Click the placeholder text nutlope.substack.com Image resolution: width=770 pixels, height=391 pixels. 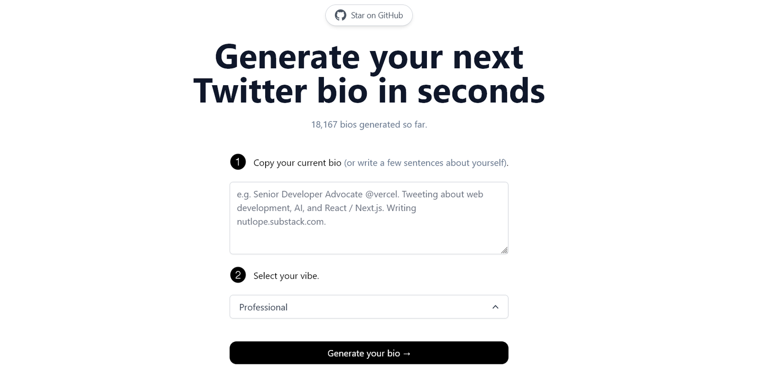pos(281,222)
